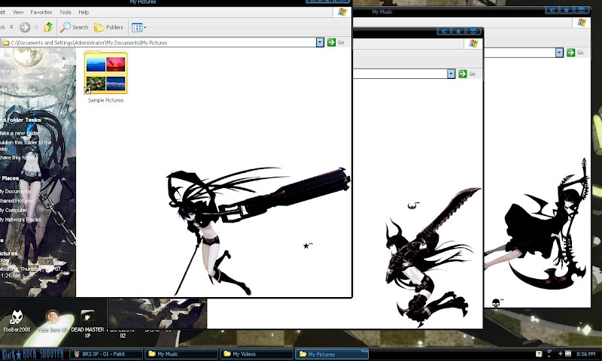Click the green Go arrow in My Pictures

click(331, 43)
